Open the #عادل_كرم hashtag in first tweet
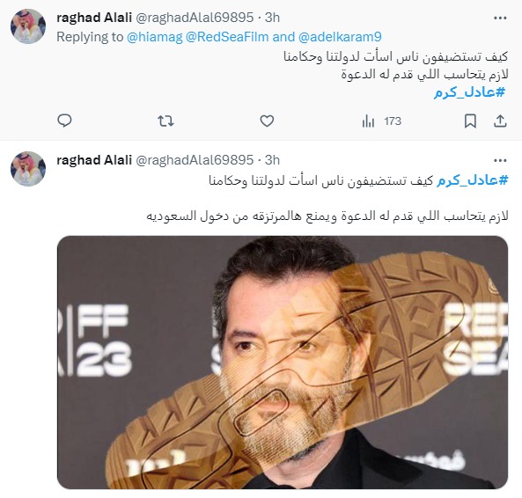The height and width of the screenshot is (498, 522). [469, 92]
